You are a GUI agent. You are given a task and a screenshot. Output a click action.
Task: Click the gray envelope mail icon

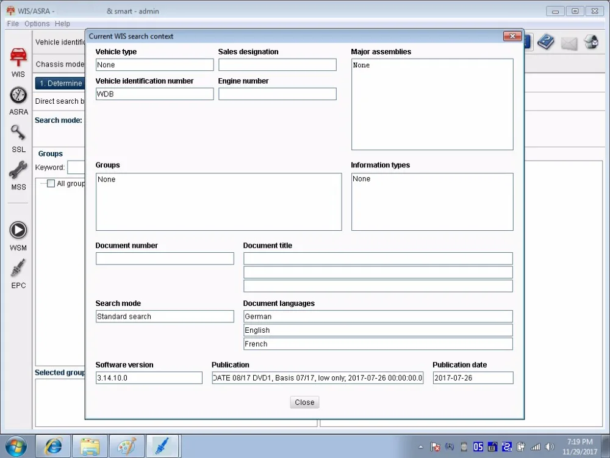569,43
